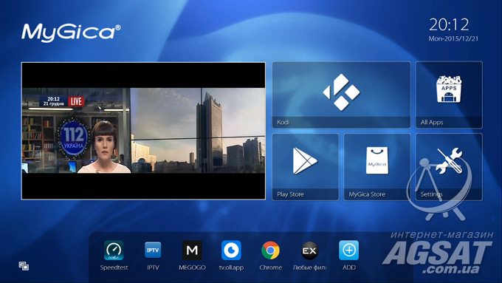The height and width of the screenshot is (283, 502).
Task: Open the All Apps tile
Action: point(449,95)
